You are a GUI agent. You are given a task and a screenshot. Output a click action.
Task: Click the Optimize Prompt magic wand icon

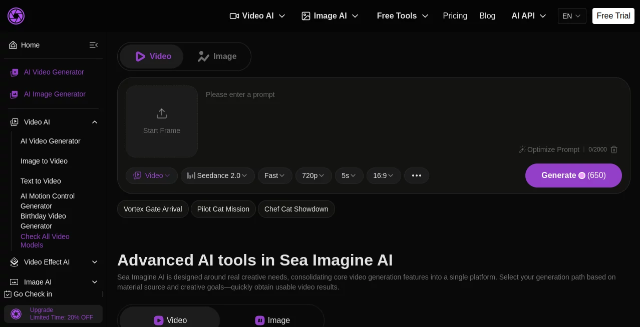522,149
